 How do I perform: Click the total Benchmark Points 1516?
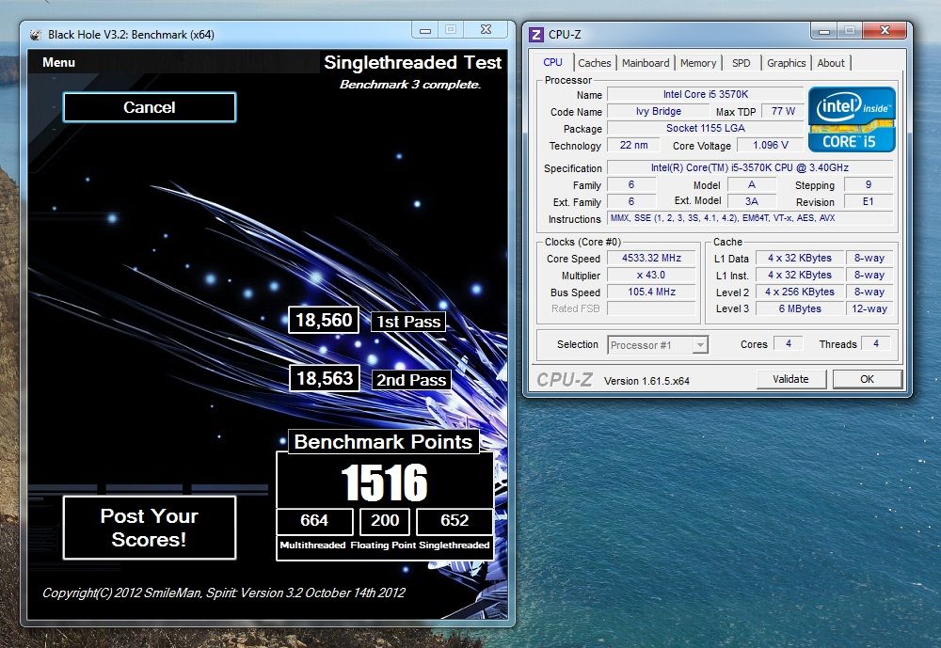tap(384, 482)
